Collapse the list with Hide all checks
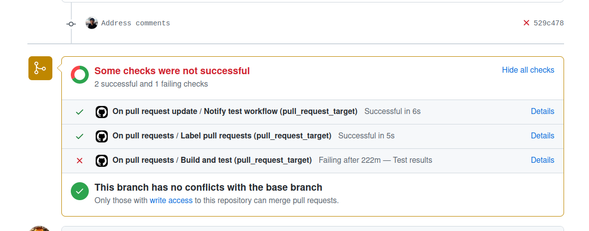This screenshot has width=589, height=231. pyautogui.click(x=528, y=70)
